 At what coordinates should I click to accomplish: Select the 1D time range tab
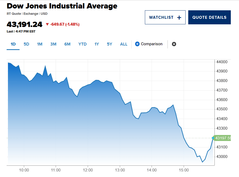[13, 44]
